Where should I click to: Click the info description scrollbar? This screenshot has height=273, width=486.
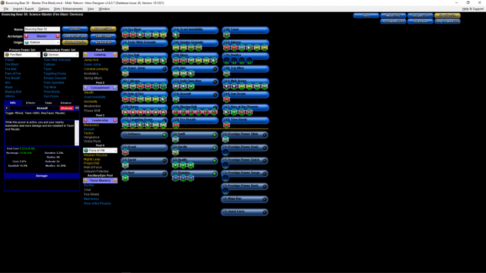pos(76,132)
